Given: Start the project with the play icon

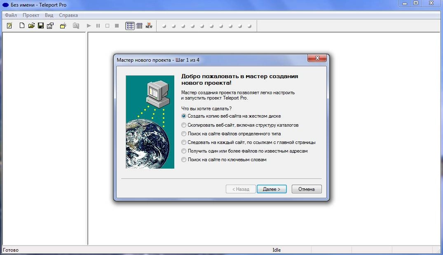Looking at the screenshot, I should [89, 25].
